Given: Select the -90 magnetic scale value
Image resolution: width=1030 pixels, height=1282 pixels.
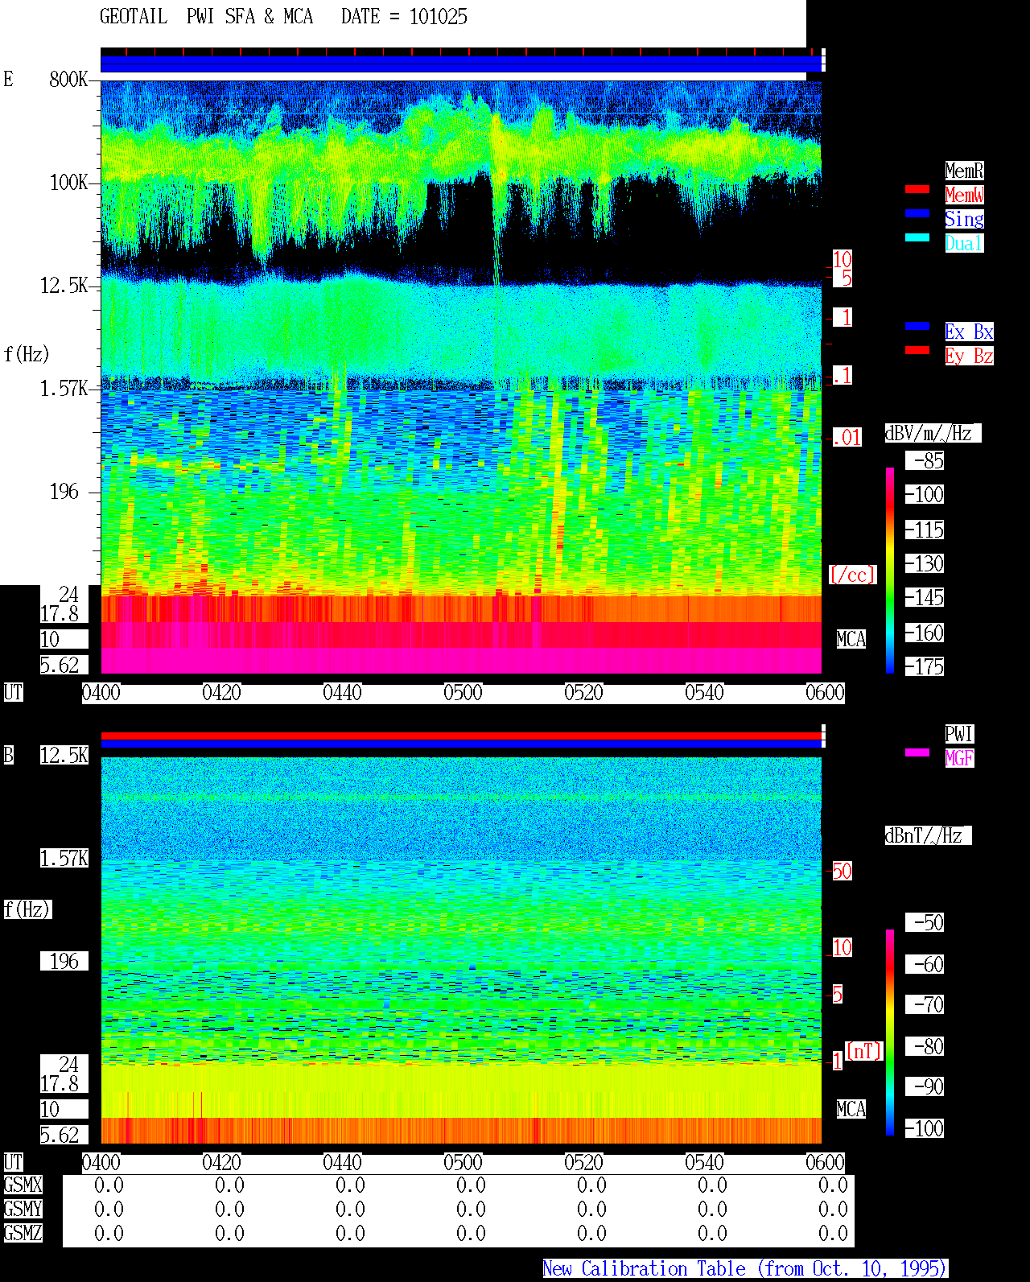Looking at the screenshot, I should (925, 1086).
